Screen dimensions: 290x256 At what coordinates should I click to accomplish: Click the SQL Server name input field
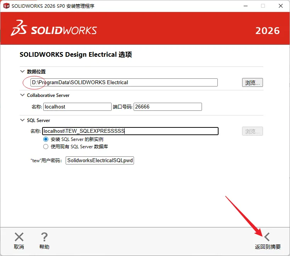(x=130, y=131)
